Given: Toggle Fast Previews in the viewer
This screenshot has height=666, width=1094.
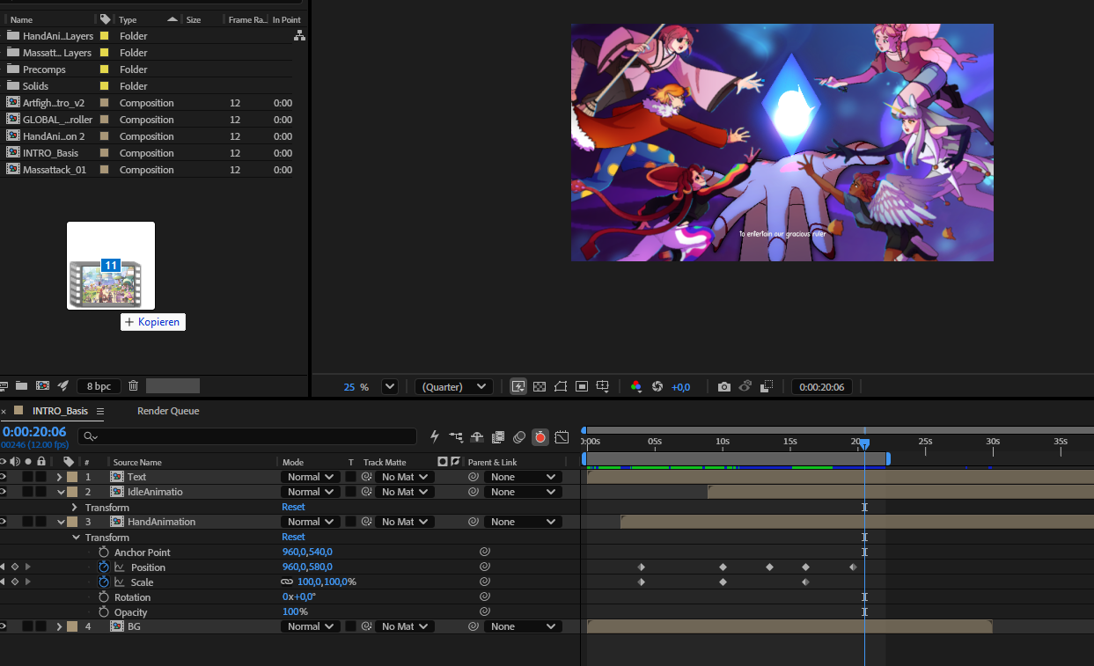Looking at the screenshot, I should [518, 386].
